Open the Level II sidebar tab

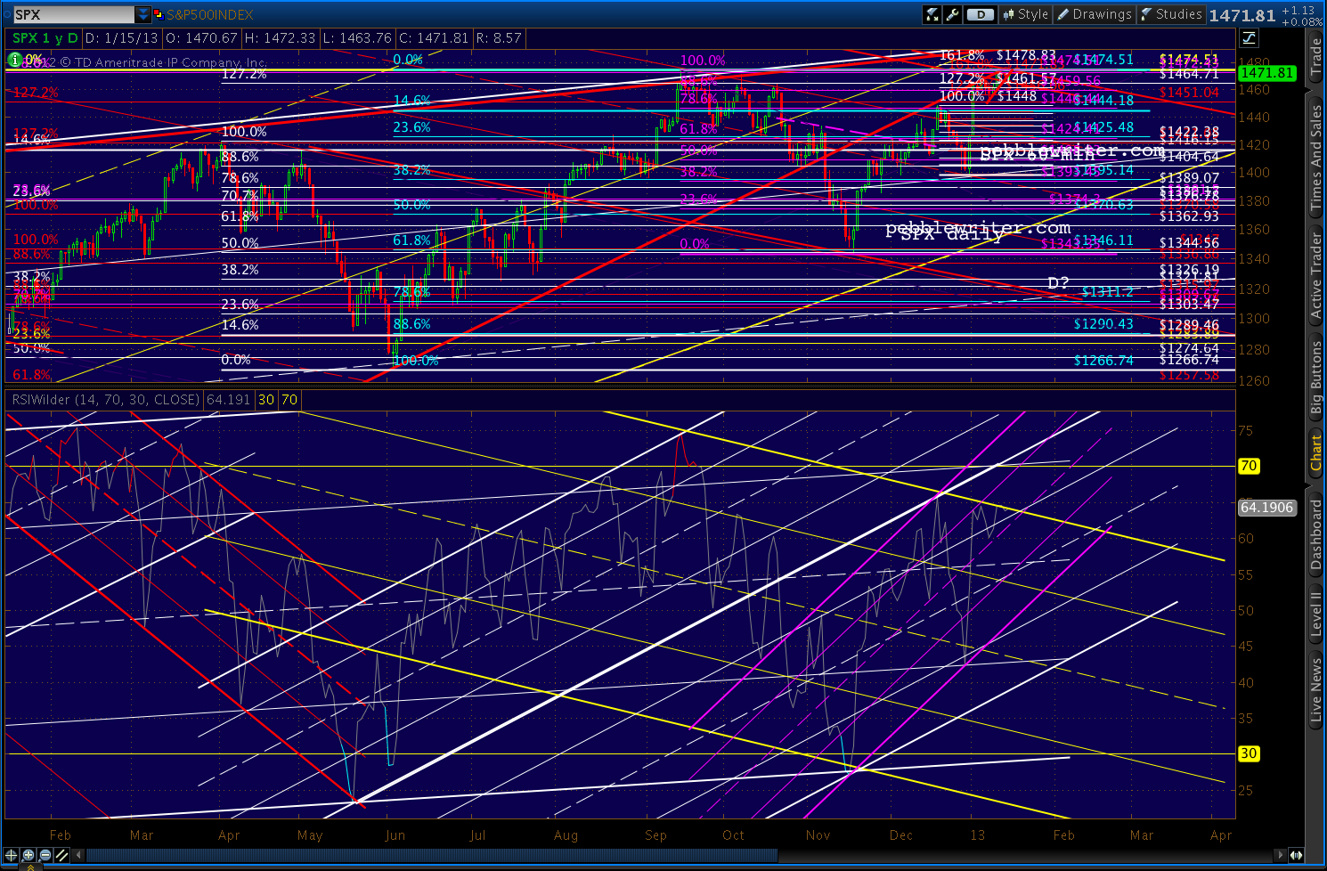click(1316, 614)
